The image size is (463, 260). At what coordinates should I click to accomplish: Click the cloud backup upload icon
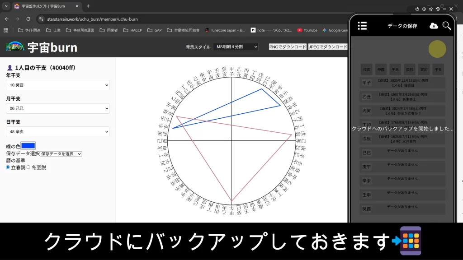point(434,26)
